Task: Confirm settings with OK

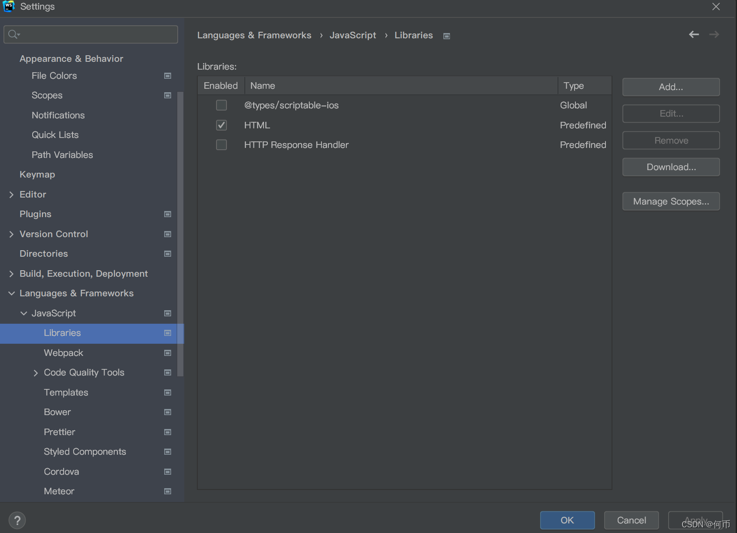Action: [567, 520]
